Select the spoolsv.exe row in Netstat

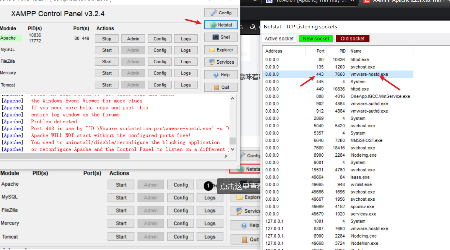click(338, 206)
